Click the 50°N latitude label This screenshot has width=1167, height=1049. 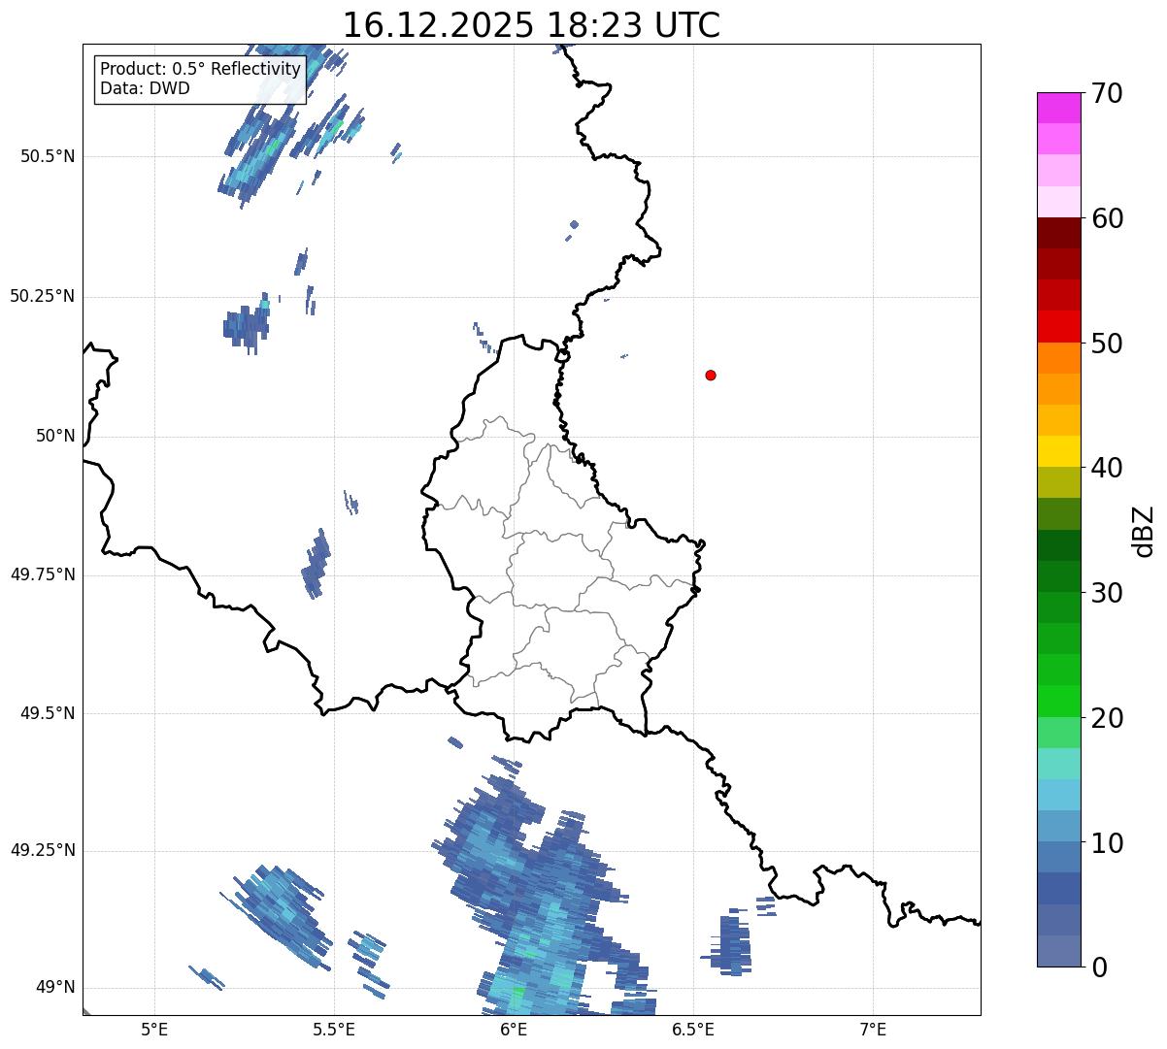click(55, 436)
